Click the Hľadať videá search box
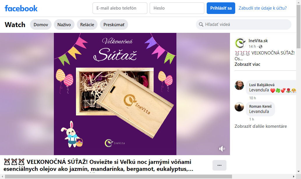This screenshot has width=301, height=179. point(244,24)
